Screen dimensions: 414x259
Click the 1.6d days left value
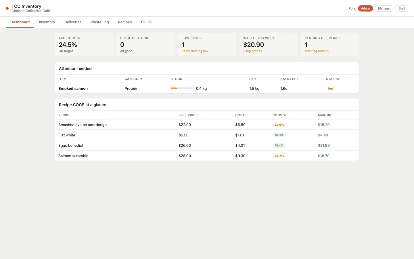[284, 88]
